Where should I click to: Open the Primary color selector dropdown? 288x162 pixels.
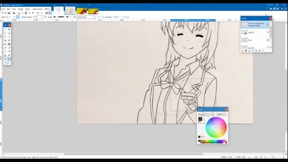pyautogui.click(x=206, y=115)
